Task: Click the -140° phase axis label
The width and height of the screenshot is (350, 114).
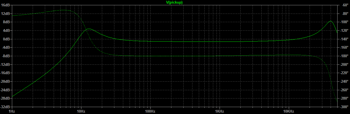Action: click(344, 39)
